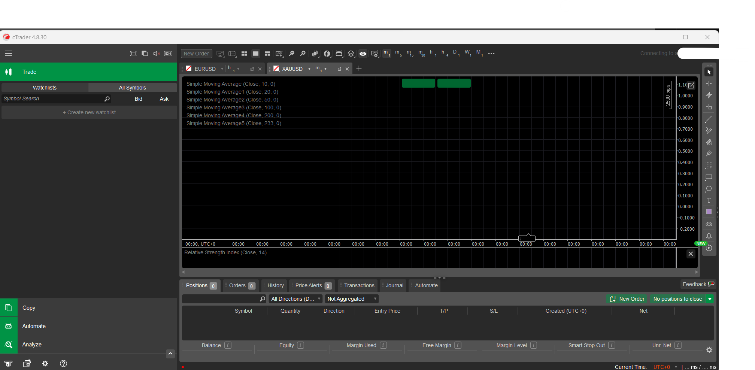Take a chart screenshot with camera
This screenshot has width=755, height=370.
click(709, 224)
